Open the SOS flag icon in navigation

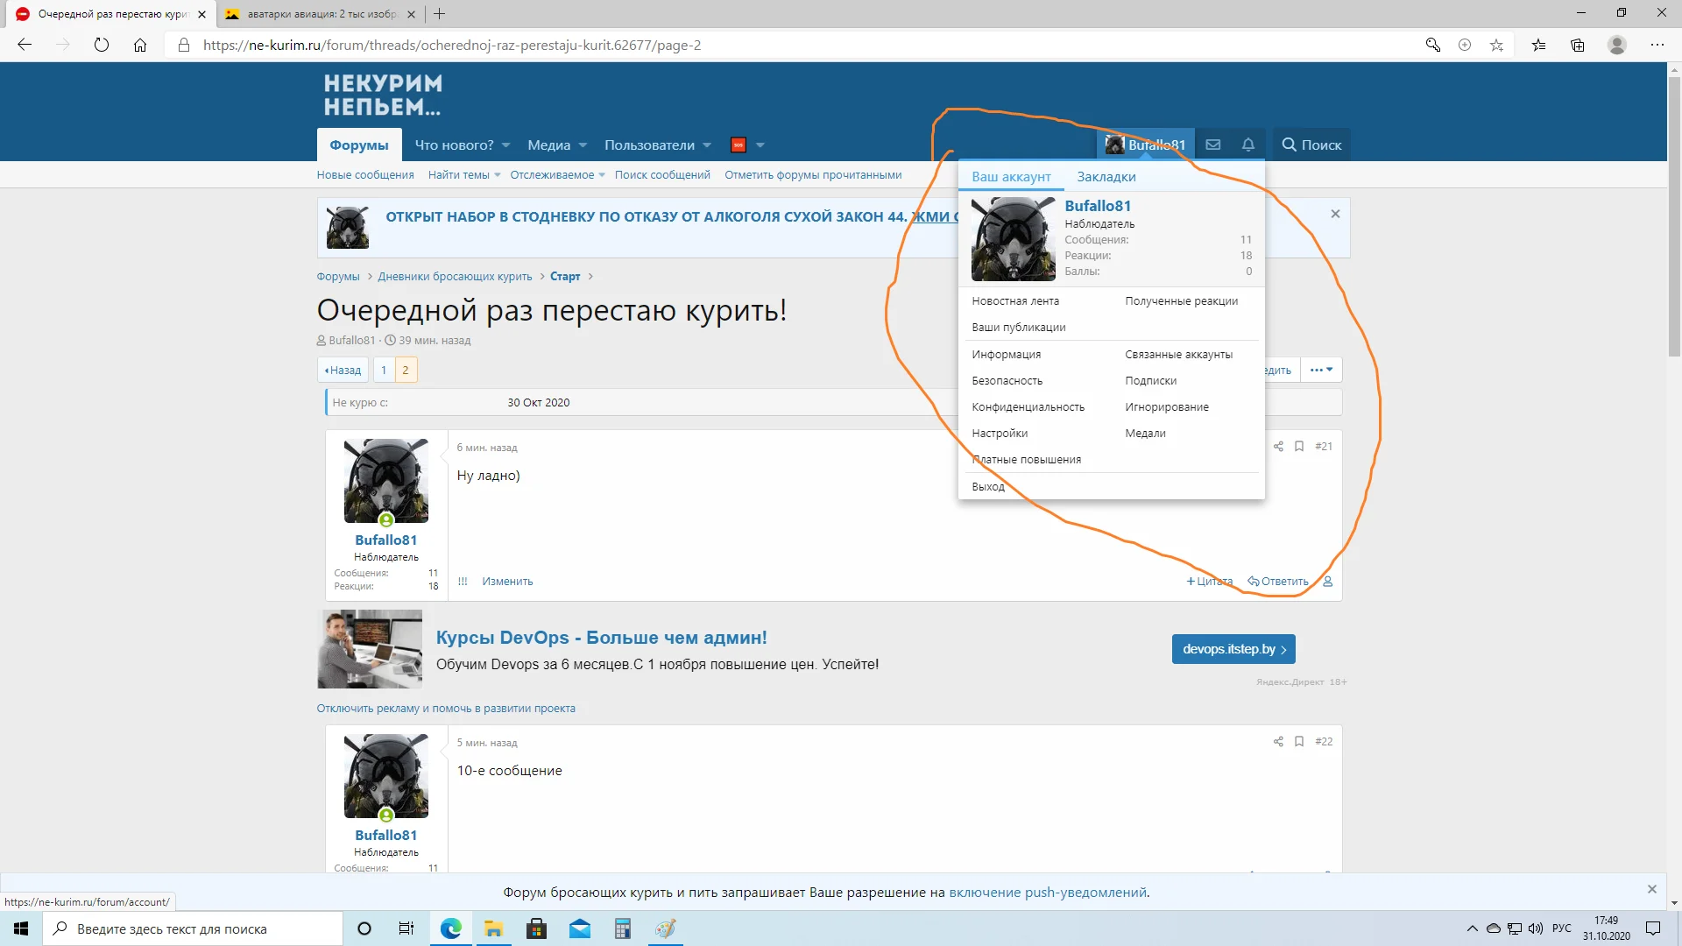point(739,145)
